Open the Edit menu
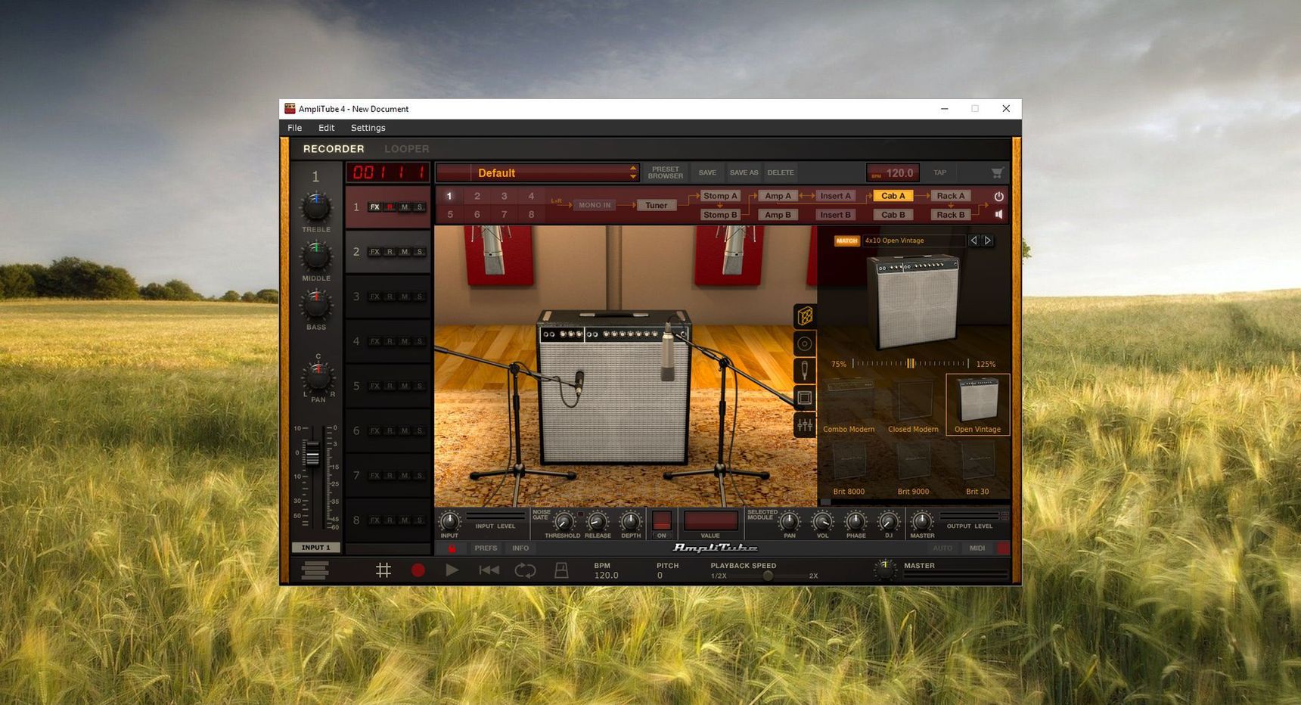The image size is (1301, 705). pyautogui.click(x=326, y=128)
